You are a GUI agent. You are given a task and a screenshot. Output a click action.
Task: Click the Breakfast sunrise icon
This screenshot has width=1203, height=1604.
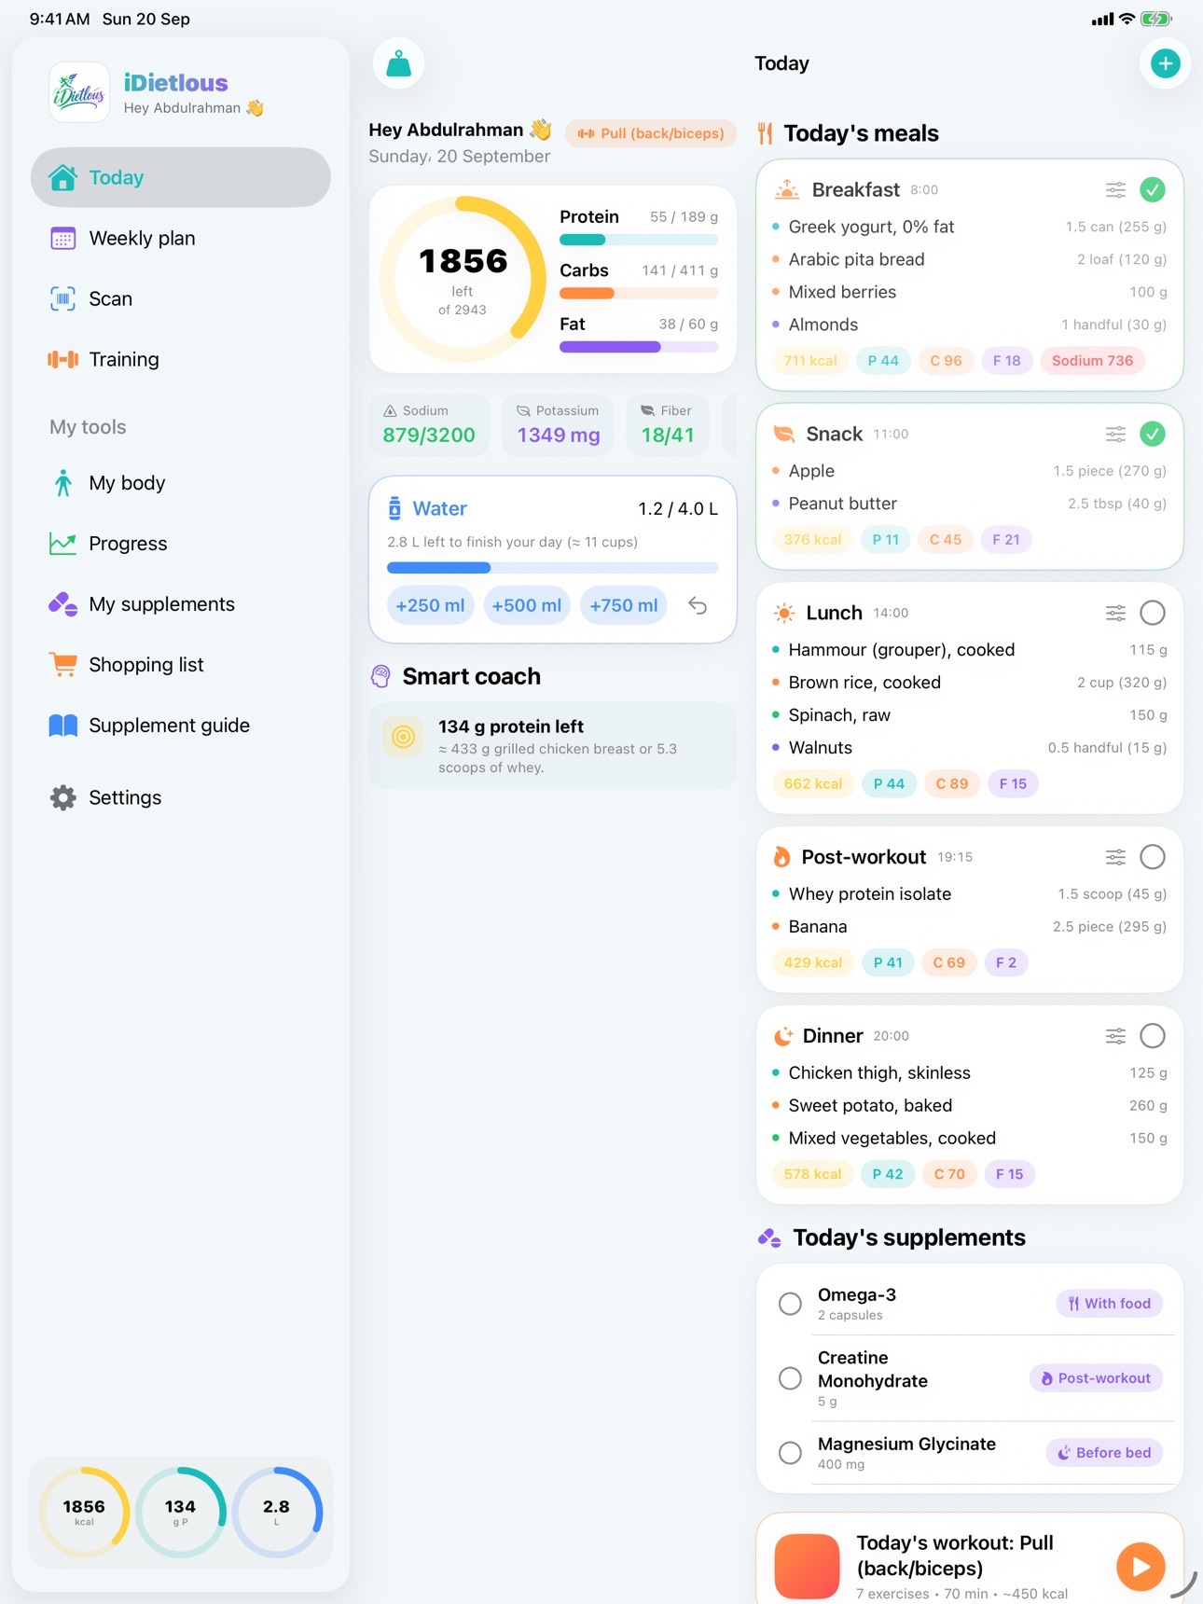787,189
